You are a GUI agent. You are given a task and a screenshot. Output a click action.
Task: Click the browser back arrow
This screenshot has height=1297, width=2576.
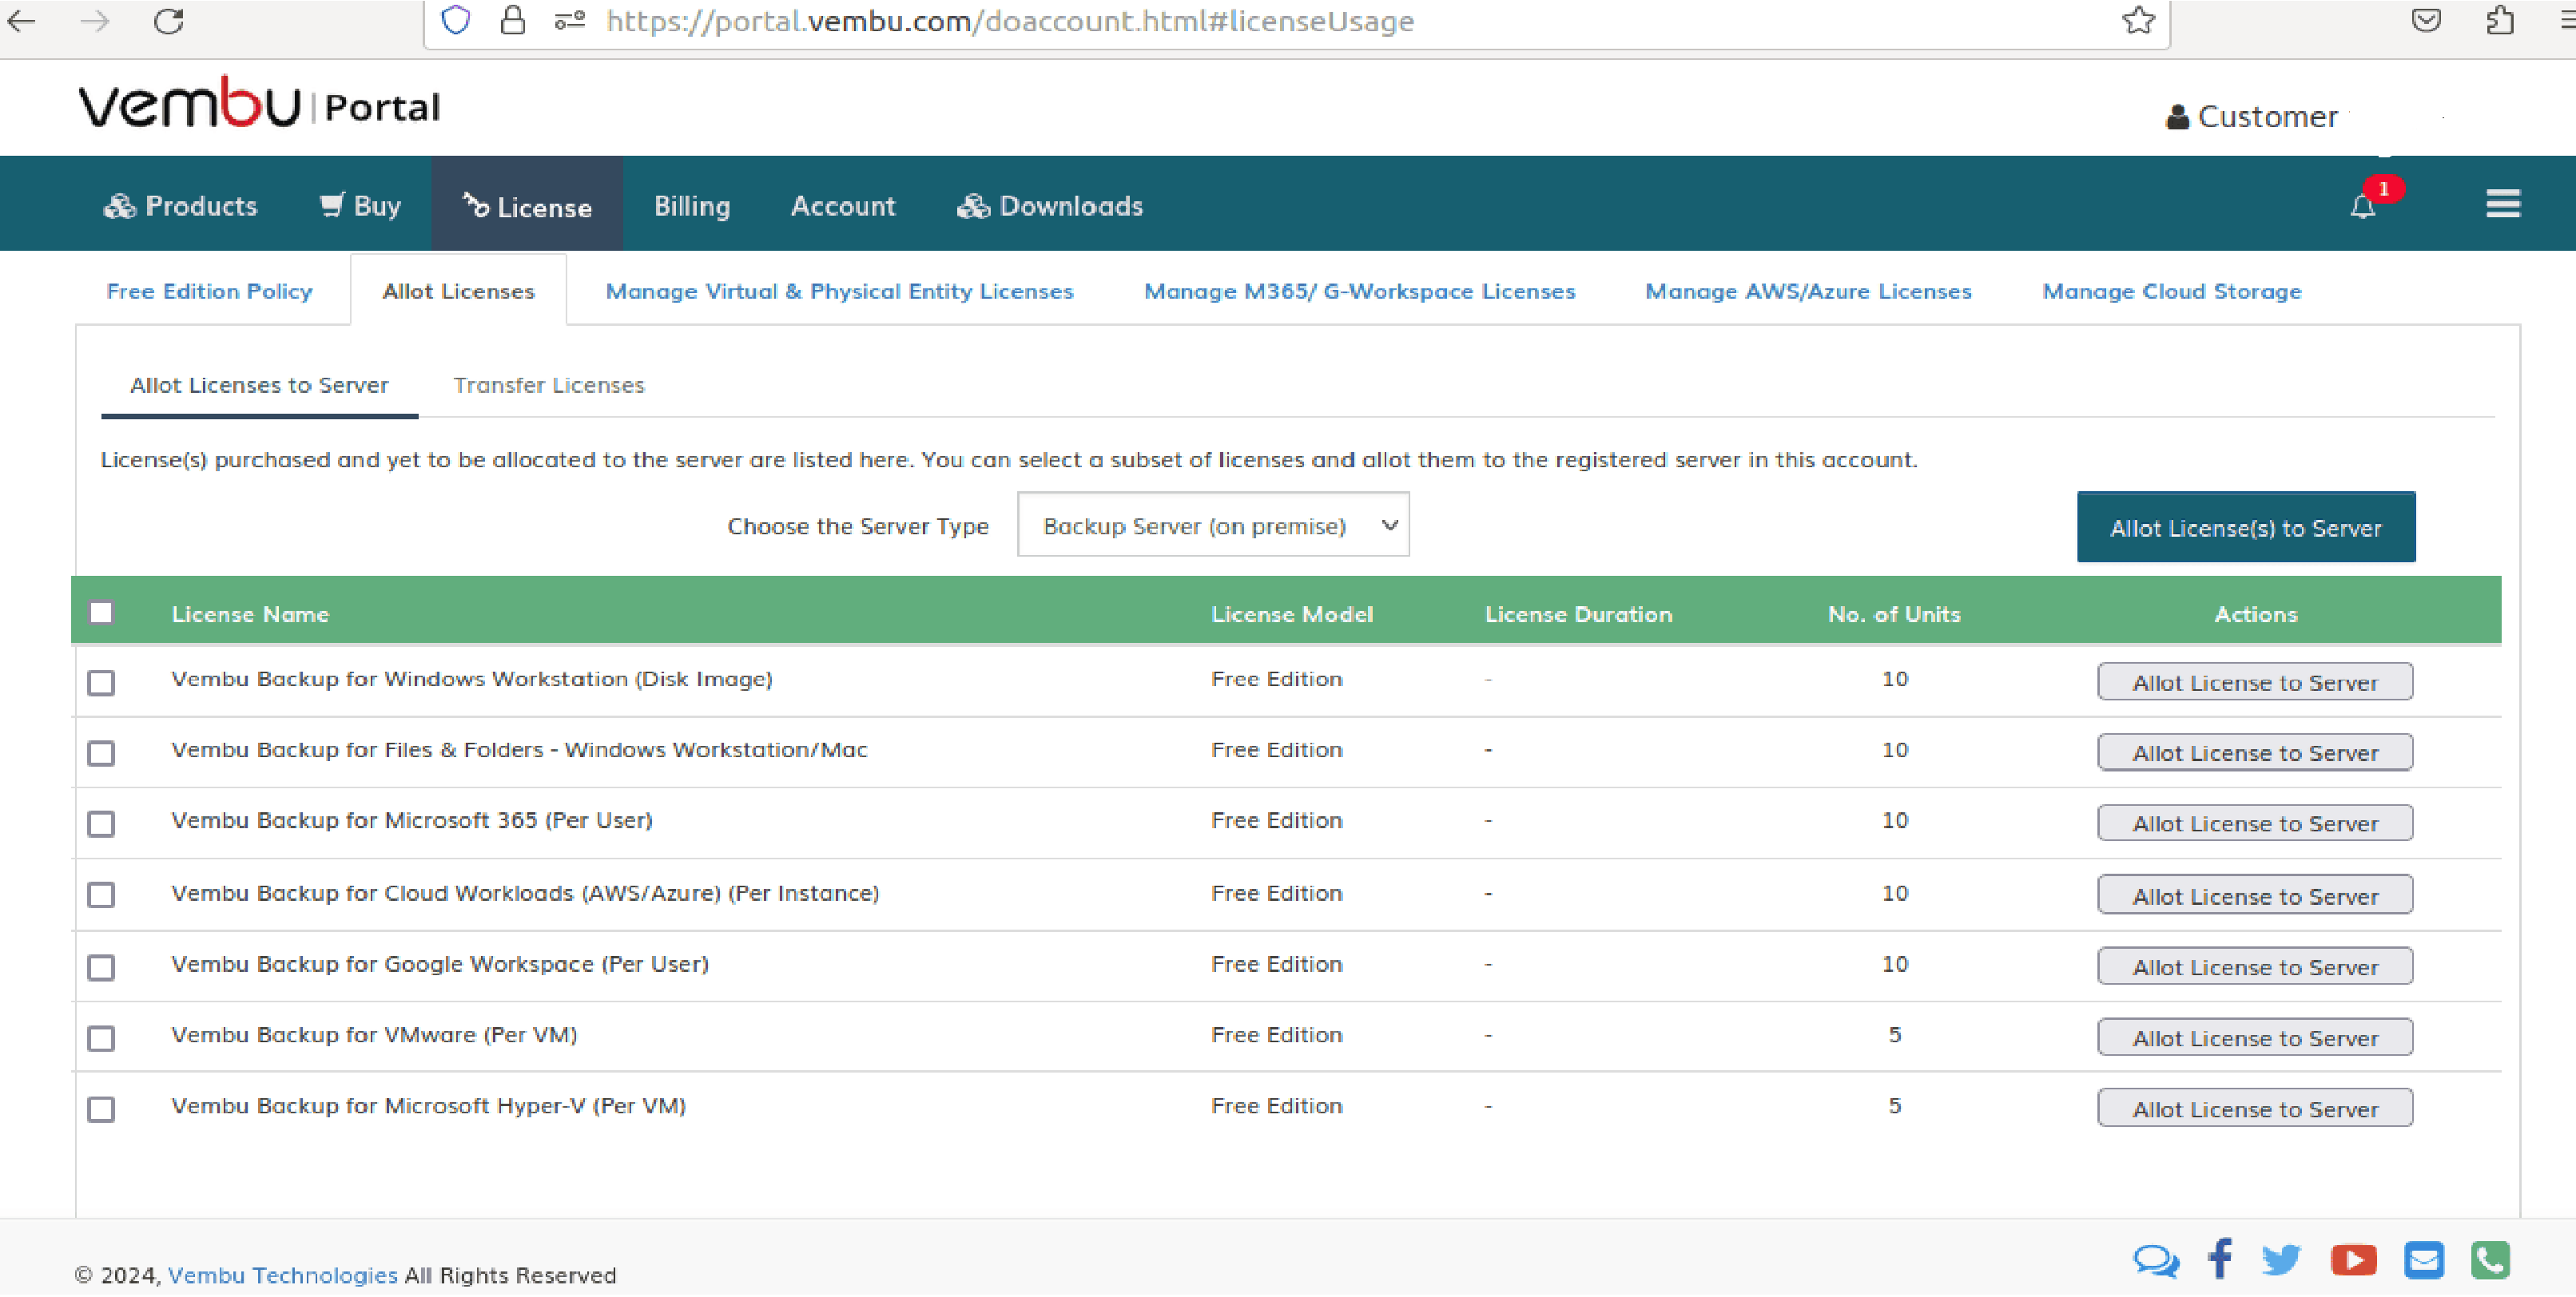coord(22,20)
